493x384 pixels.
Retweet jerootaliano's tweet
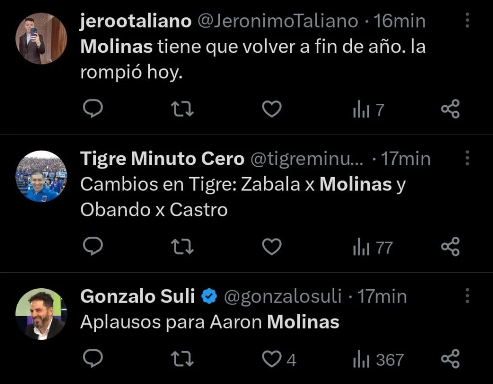pos(183,110)
